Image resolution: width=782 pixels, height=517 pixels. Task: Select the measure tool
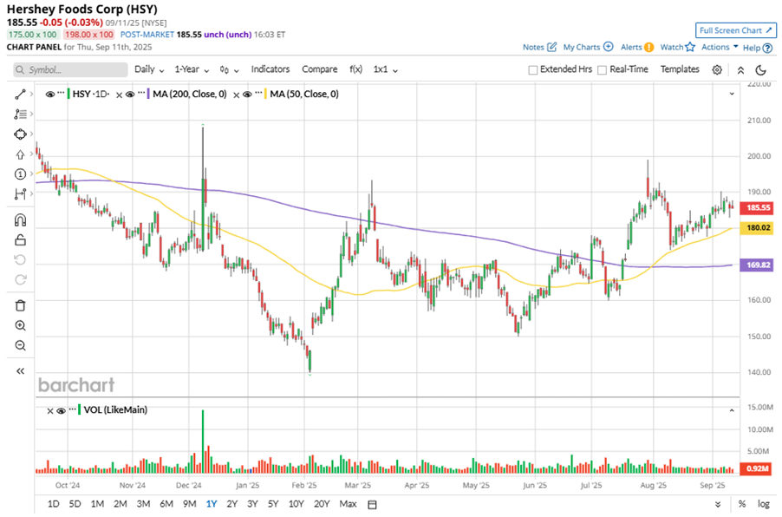click(x=20, y=194)
